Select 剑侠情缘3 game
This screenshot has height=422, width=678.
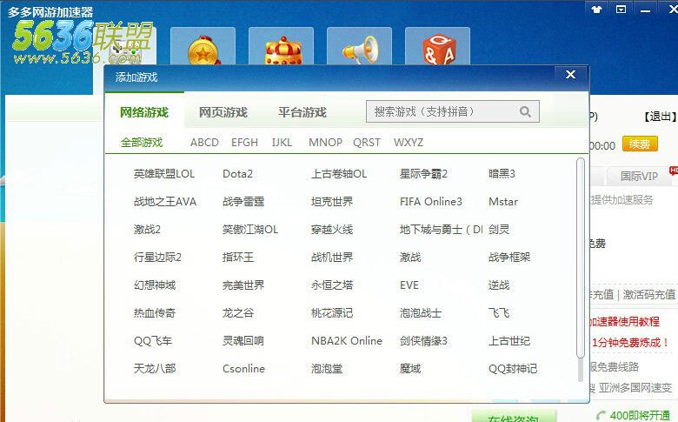tap(423, 341)
